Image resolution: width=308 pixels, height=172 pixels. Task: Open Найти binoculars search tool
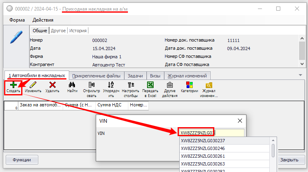click(73, 85)
